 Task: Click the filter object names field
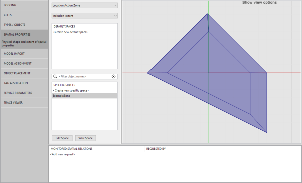click(x=84, y=76)
